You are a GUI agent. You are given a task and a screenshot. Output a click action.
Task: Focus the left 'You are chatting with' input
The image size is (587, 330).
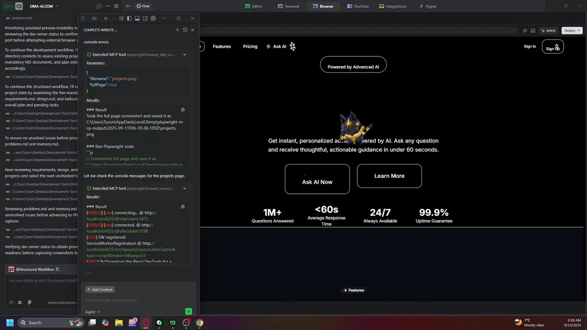tap(42, 280)
